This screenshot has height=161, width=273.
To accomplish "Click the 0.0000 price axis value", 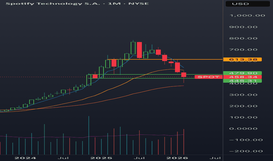I will coord(243,129).
